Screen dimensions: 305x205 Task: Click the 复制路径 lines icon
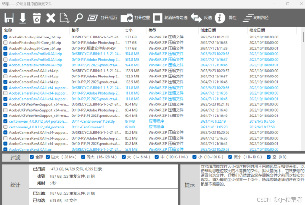click(x=248, y=18)
